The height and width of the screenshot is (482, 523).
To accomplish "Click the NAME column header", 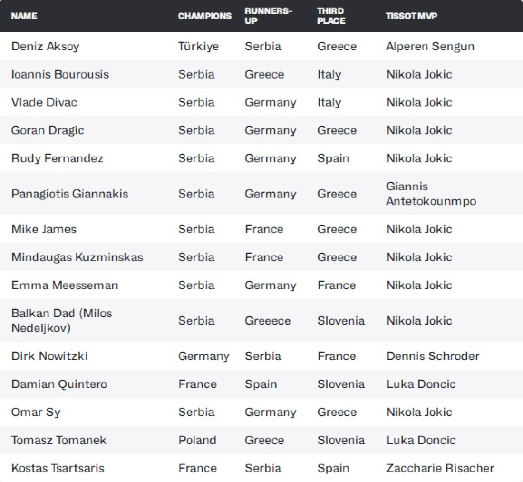I will 24,16.
